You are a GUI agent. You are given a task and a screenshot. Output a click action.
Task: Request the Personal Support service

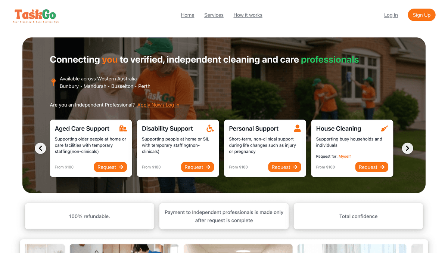(x=284, y=167)
